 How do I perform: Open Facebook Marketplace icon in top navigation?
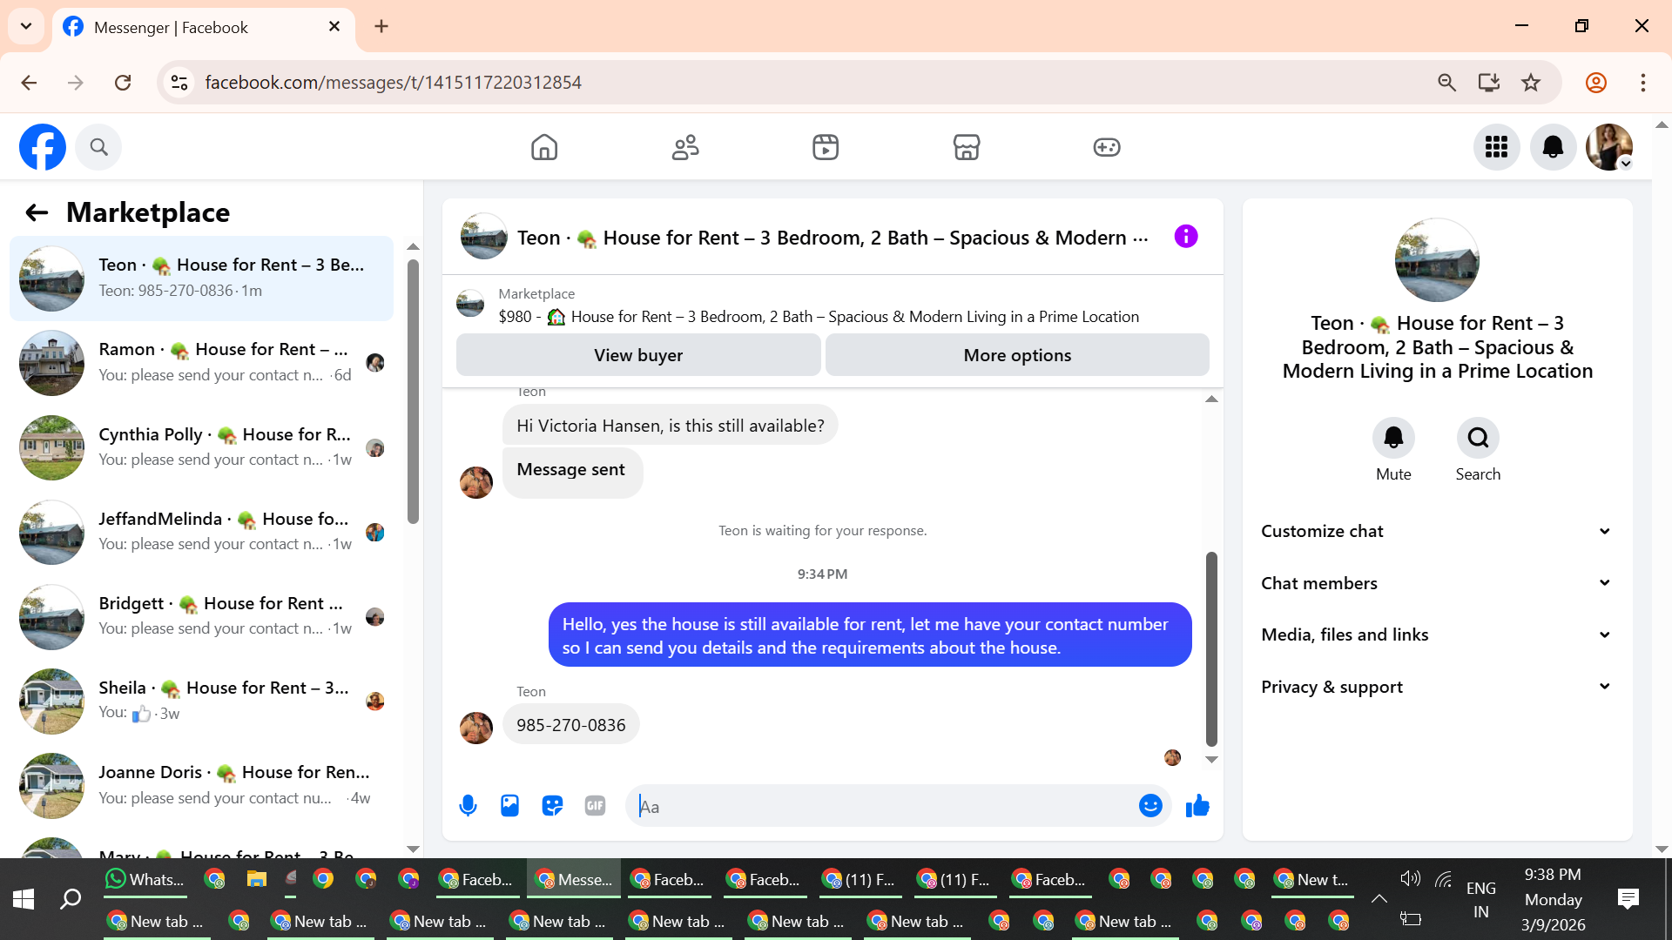[x=966, y=147]
